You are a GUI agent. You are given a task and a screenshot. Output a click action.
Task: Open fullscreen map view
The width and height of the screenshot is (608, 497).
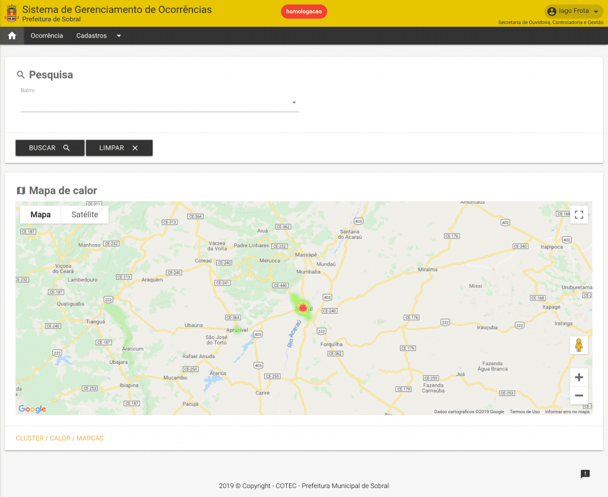click(x=579, y=215)
